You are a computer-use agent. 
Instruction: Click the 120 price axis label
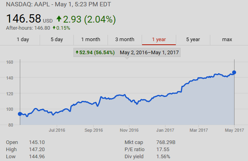10,94
